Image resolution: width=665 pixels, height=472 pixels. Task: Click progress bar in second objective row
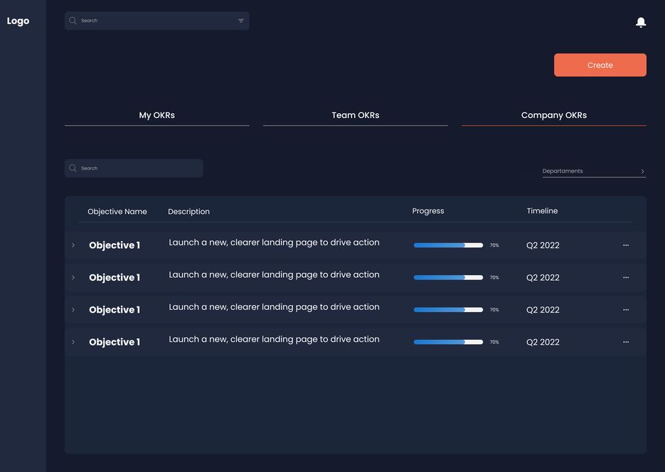tap(448, 277)
